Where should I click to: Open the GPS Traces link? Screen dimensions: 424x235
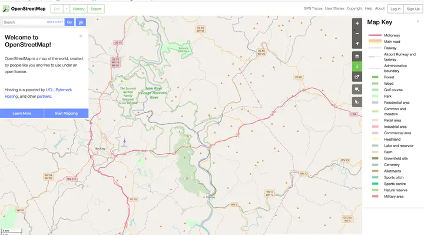[313, 8]
